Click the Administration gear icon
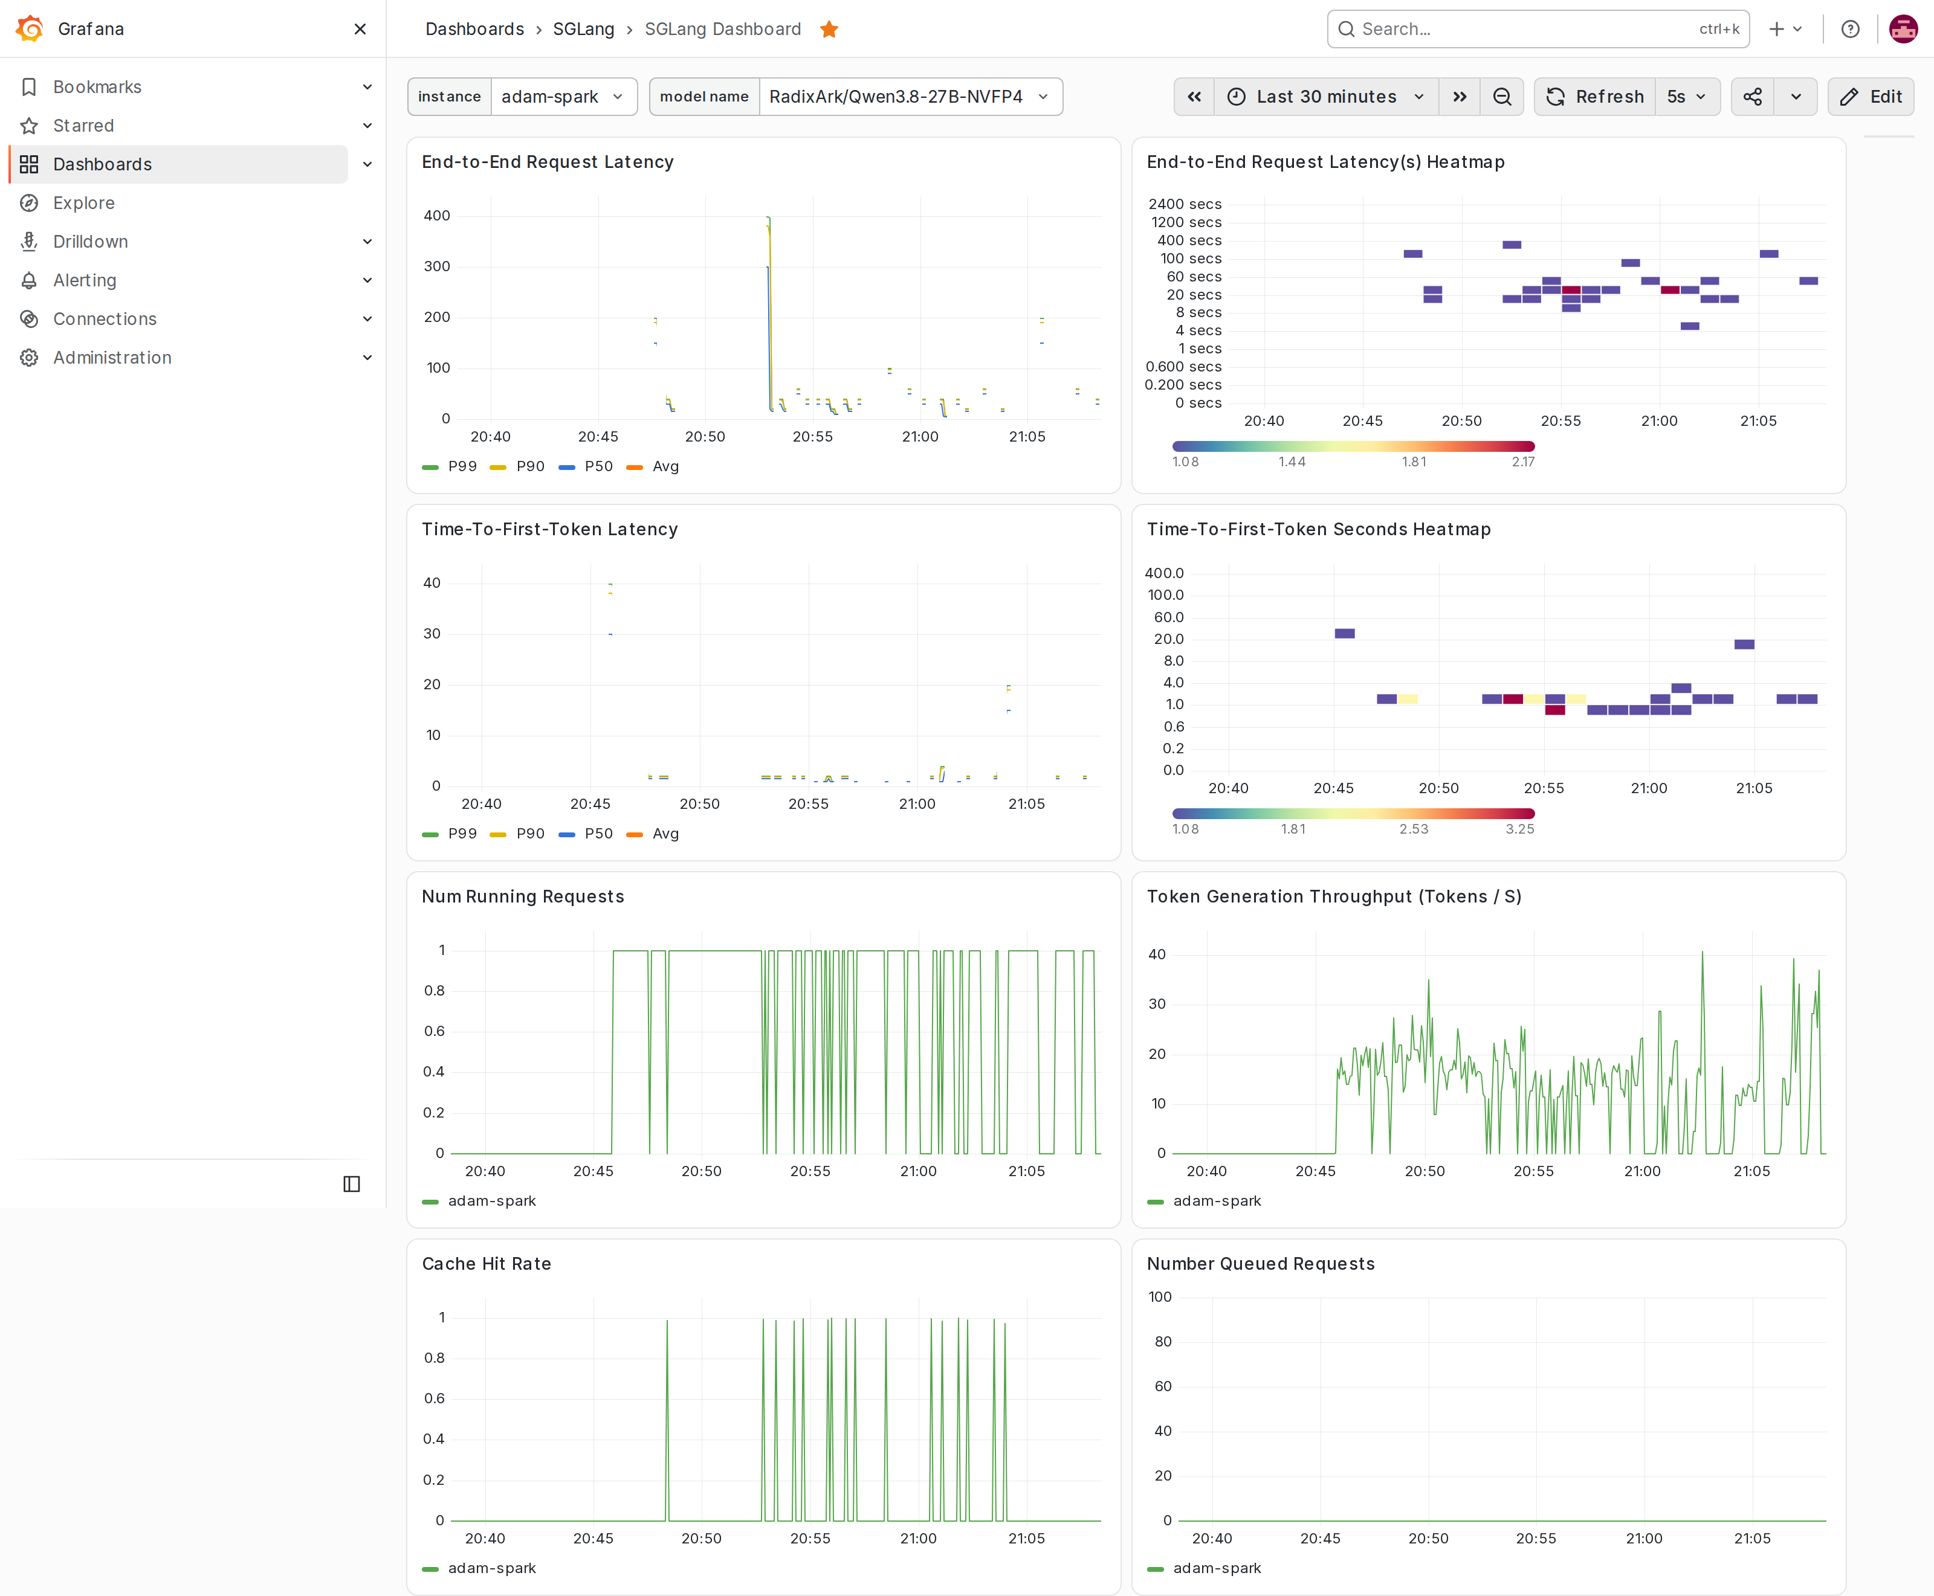The height and width of the screenshot is (1596, 1934). 30,356
